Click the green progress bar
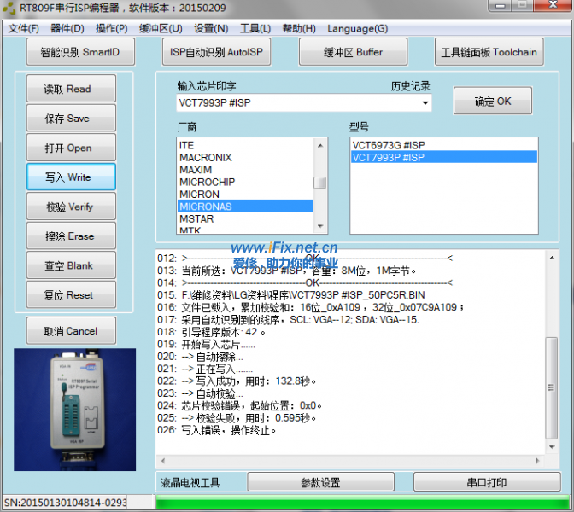Image resolution: width=574 pixels, height=512 pixels. pyautogui.click(x=362, y=502)
